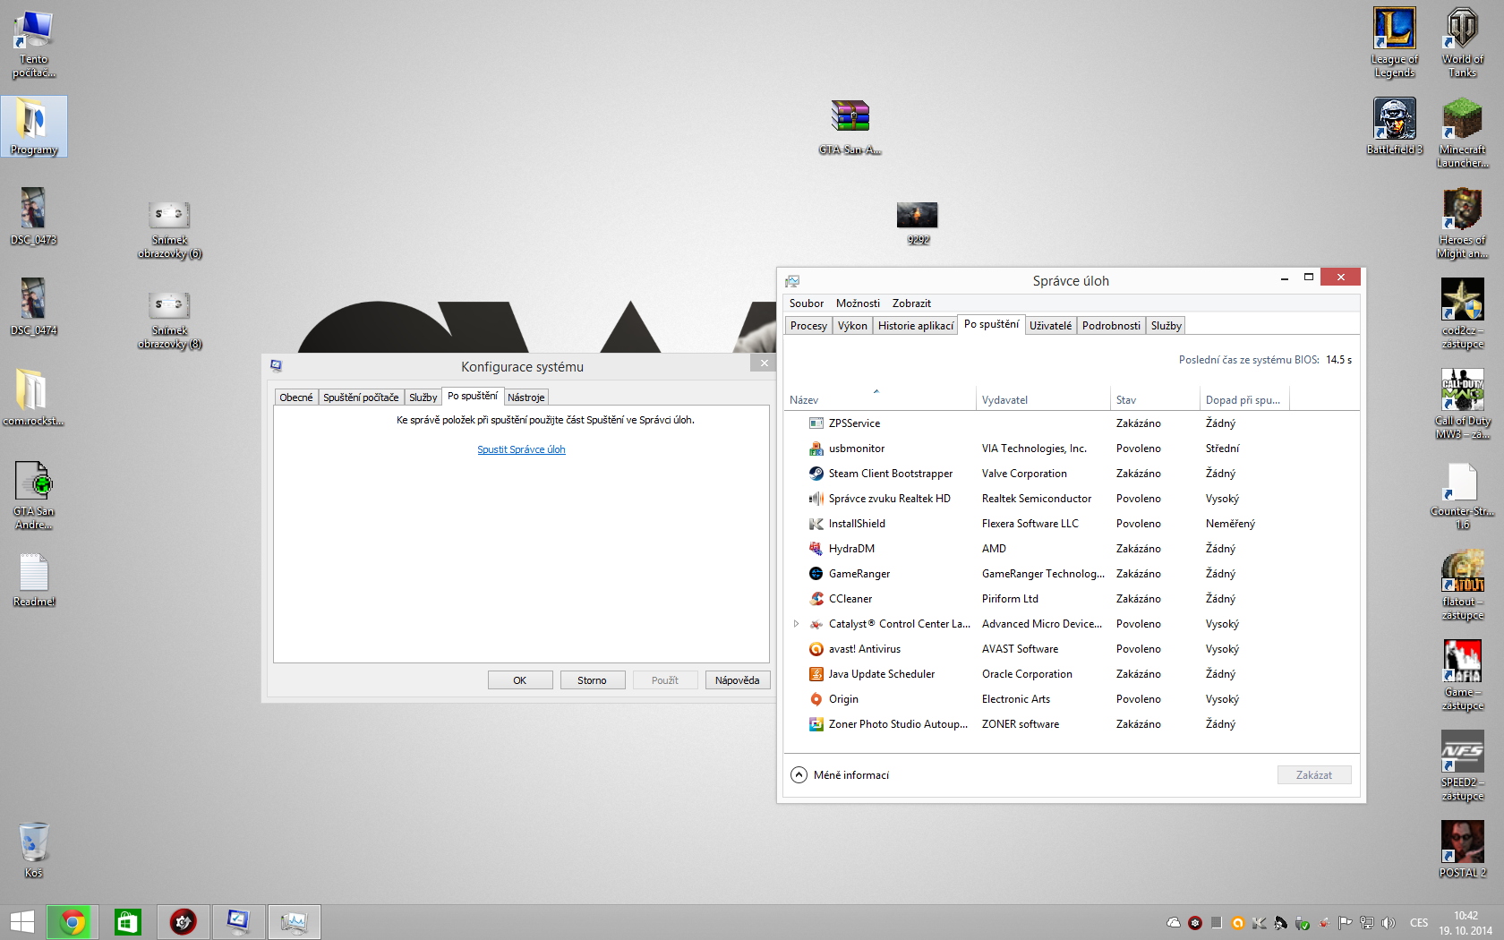The image size is (1504, 940).
Task: Click the ČES keyboard language indicator
Action: click(1419, 923)
